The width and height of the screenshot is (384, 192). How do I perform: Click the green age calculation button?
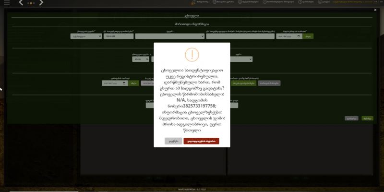(244, 83)
